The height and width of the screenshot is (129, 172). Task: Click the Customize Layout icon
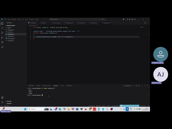[127, 19]
